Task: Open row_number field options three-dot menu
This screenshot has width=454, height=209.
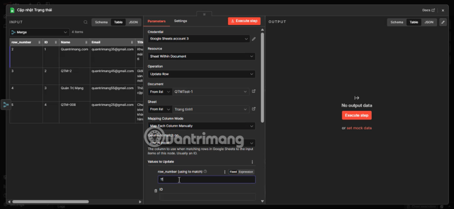Action: coord(225,172)
